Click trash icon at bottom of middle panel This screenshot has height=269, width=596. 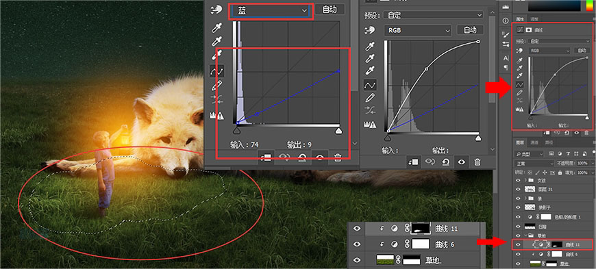click(477, 162)
